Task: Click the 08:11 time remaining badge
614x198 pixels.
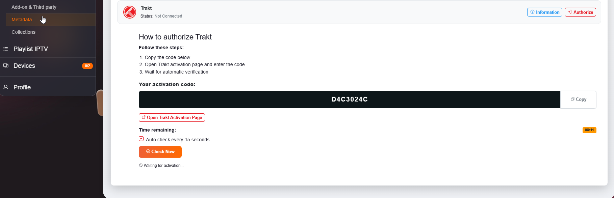Action: 589,130
